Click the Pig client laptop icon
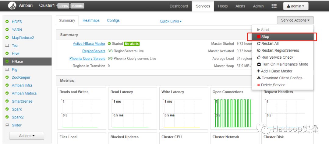This screenshot has width=329, height=144. tap(7, 69)
